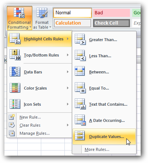This screenshot has height=163, width=148.
Task: Open the Top/Bottom Rules menu entry
Action: (x=39, y=55)
